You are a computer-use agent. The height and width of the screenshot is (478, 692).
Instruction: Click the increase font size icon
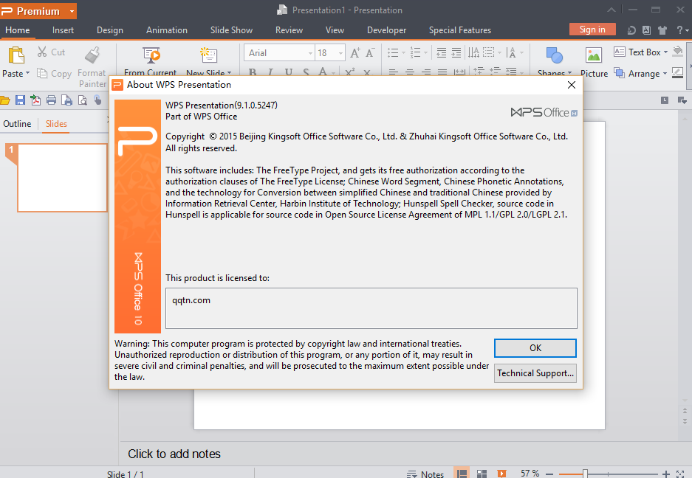click(x=355, y=53)
